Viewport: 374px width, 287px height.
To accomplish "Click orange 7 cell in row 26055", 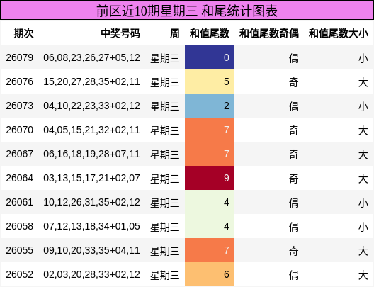I will click(x=210, y=250).
